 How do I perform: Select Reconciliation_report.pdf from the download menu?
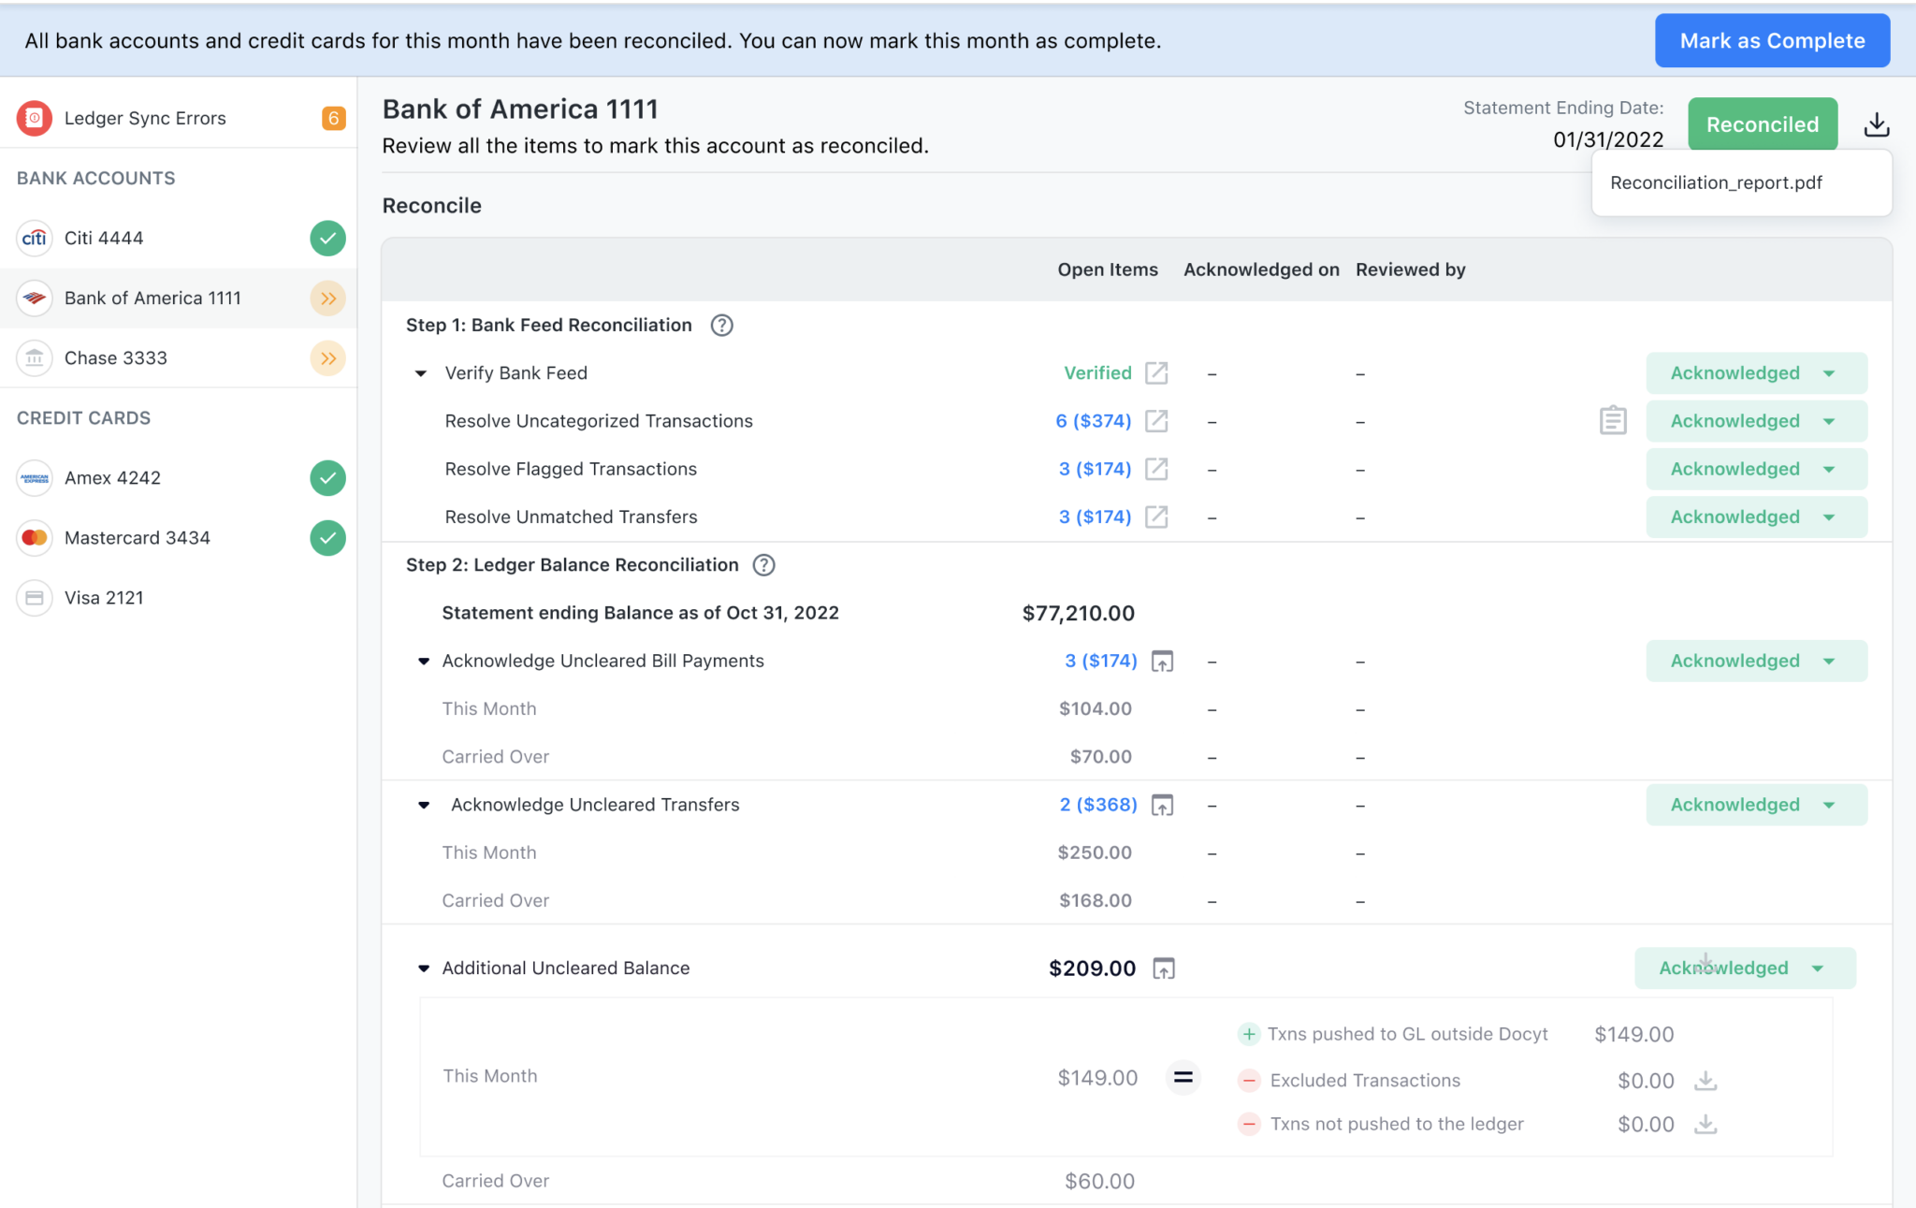[x=1741, y=182]
